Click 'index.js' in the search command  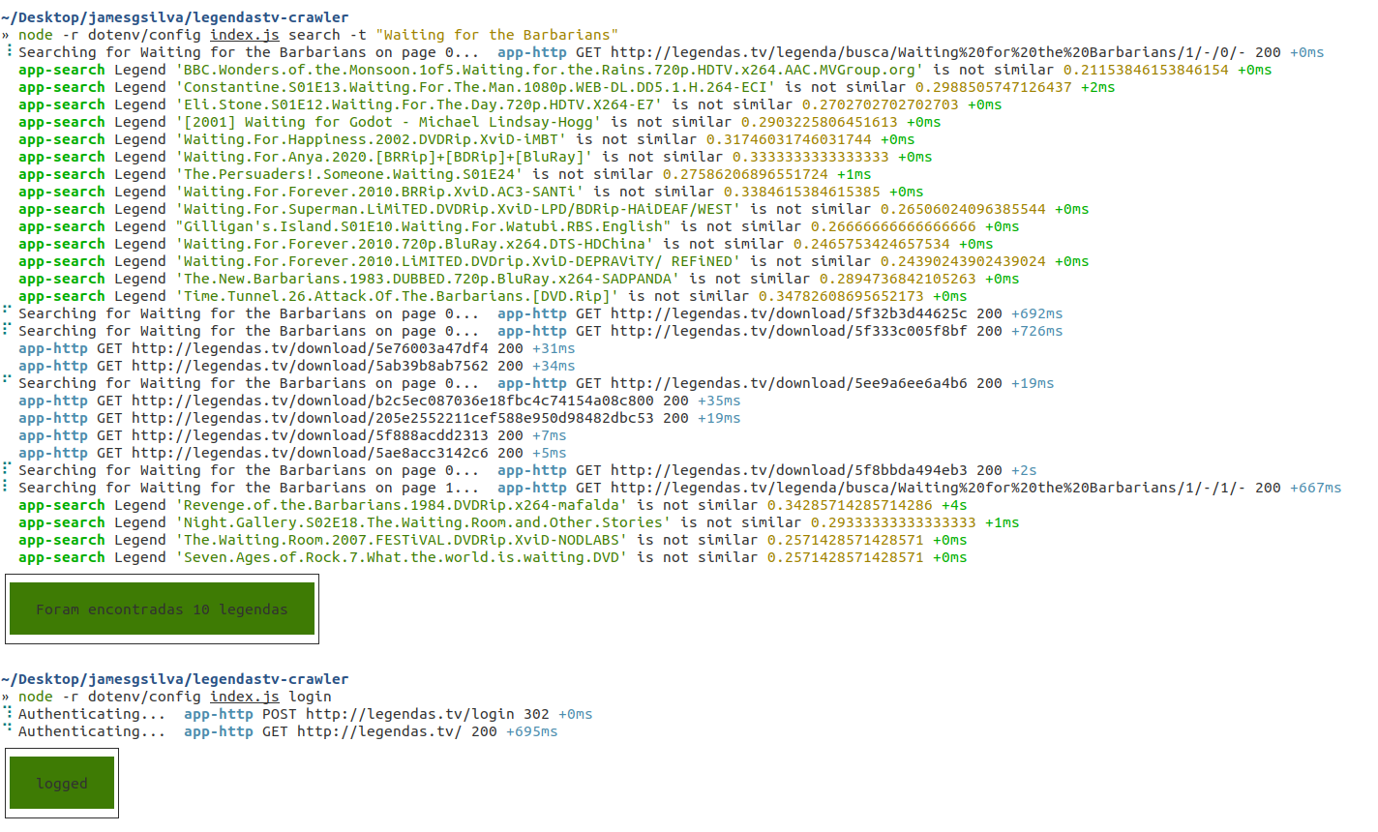click(x=245, y=35)
